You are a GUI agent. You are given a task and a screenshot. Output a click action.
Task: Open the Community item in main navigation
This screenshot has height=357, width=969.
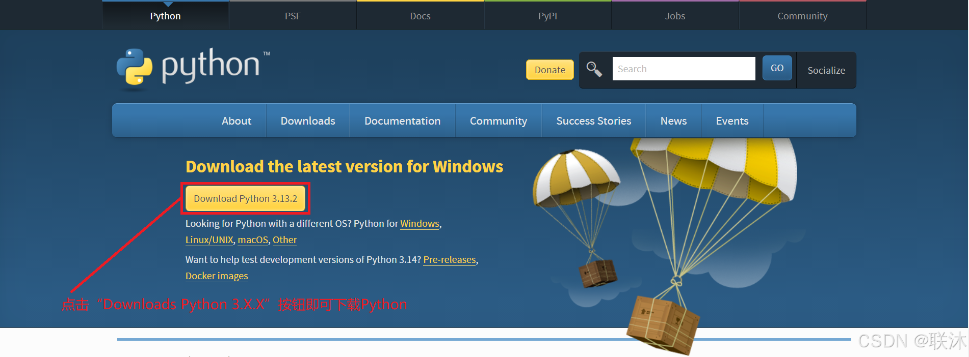pyautogui.click(x=499, y=121)
